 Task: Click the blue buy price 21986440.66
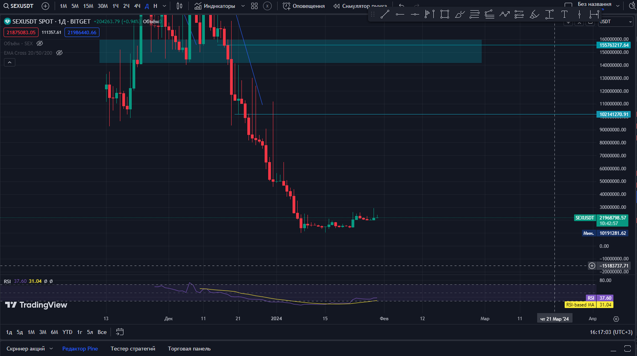[x=82, y=32]
